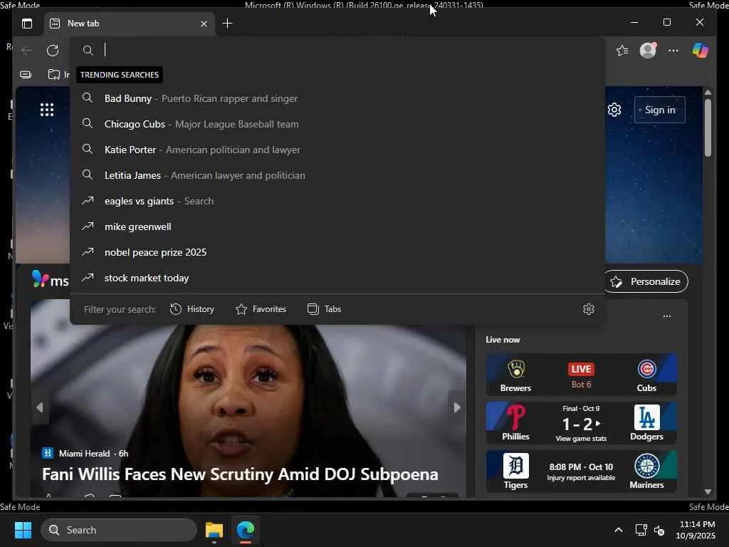Open Tigers vs Mariners game card
729x547 pixels.
click(581, 472)
